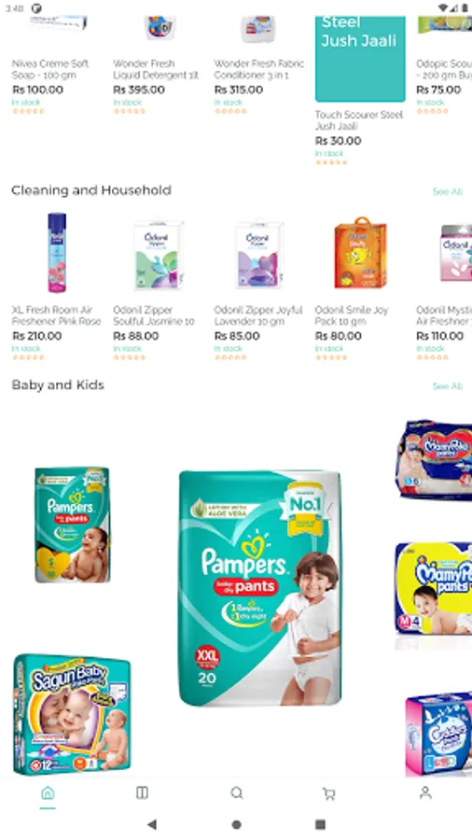Tap the Android back triangle
The height and width of the screenshot is (840, 472).
152,824
